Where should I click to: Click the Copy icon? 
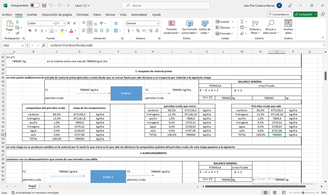click(17, 27)
